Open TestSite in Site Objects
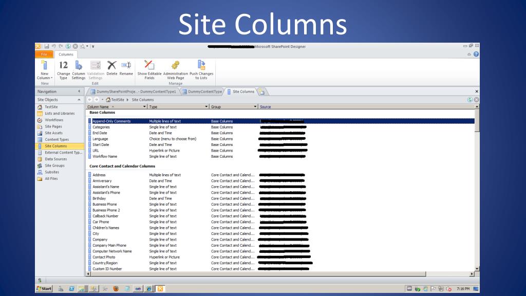526x296 pixels. (x=51, y=107)
